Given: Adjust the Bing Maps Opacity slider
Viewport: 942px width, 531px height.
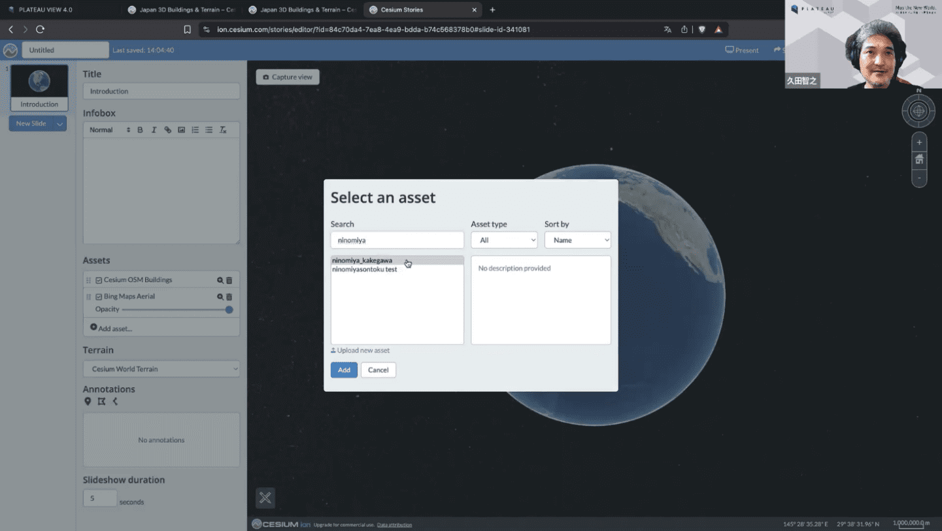Looking at the screenshot, I should point(229,310).
